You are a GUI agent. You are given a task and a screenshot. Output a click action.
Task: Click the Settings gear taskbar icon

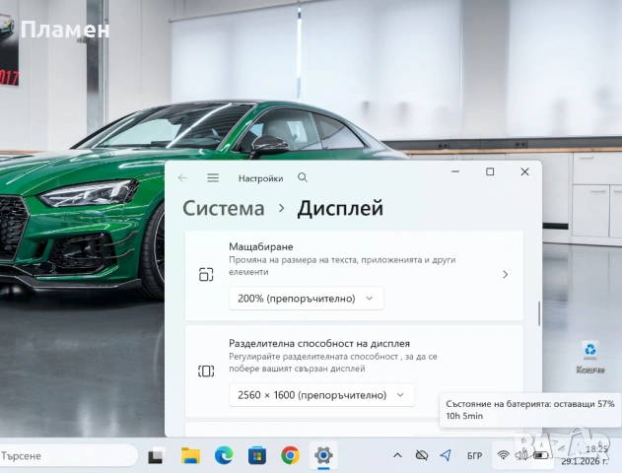point(323,455)
